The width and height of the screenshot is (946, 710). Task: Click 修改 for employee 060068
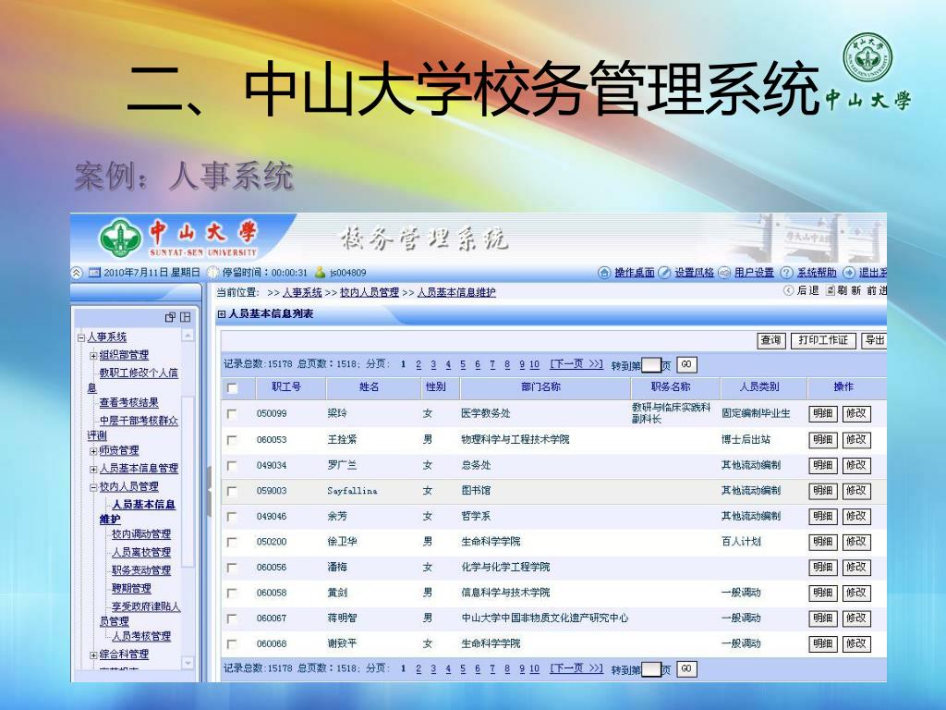tap(856, 643)
